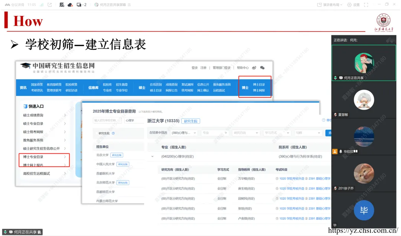Select 首都医科大学 in the 招生单位 list

pyautogui.click(x=105, y=174)
